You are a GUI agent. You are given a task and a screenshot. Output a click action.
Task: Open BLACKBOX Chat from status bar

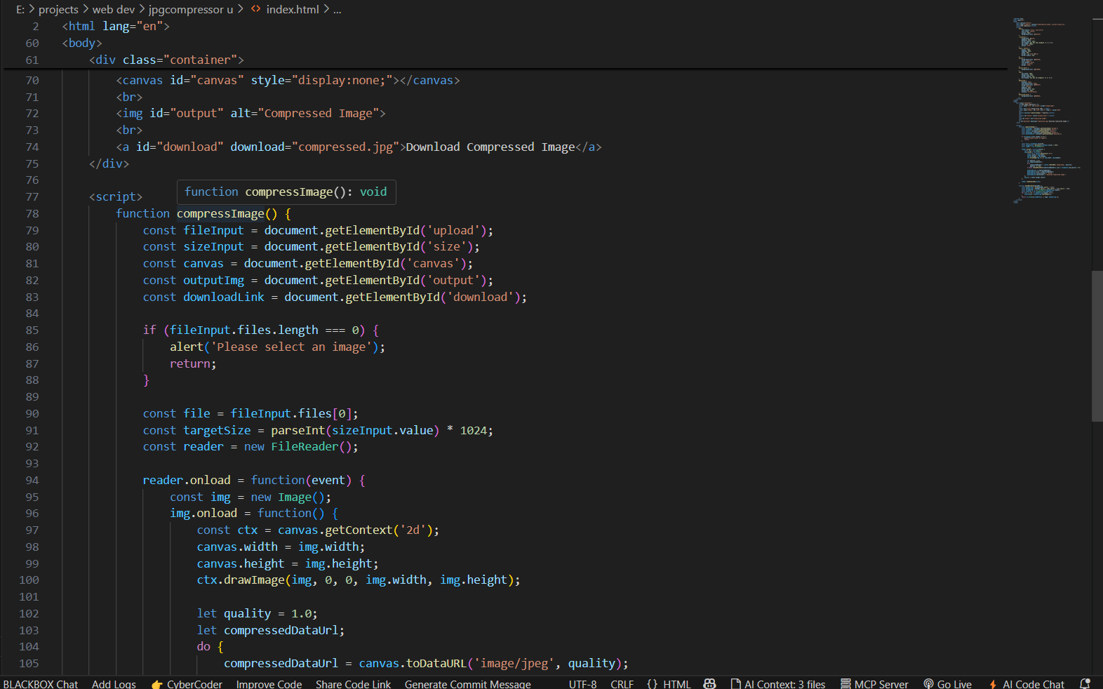coord(41,684)
